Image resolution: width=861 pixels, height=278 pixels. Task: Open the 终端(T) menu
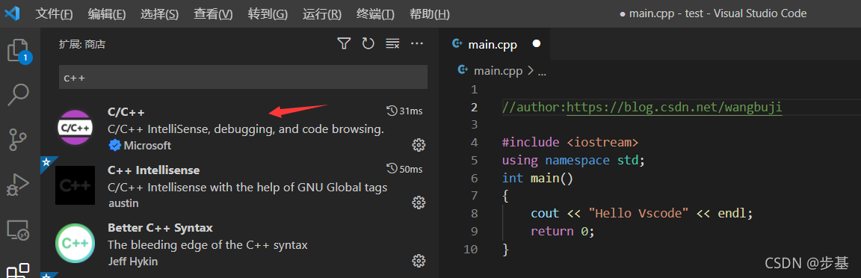coord(375,14)
